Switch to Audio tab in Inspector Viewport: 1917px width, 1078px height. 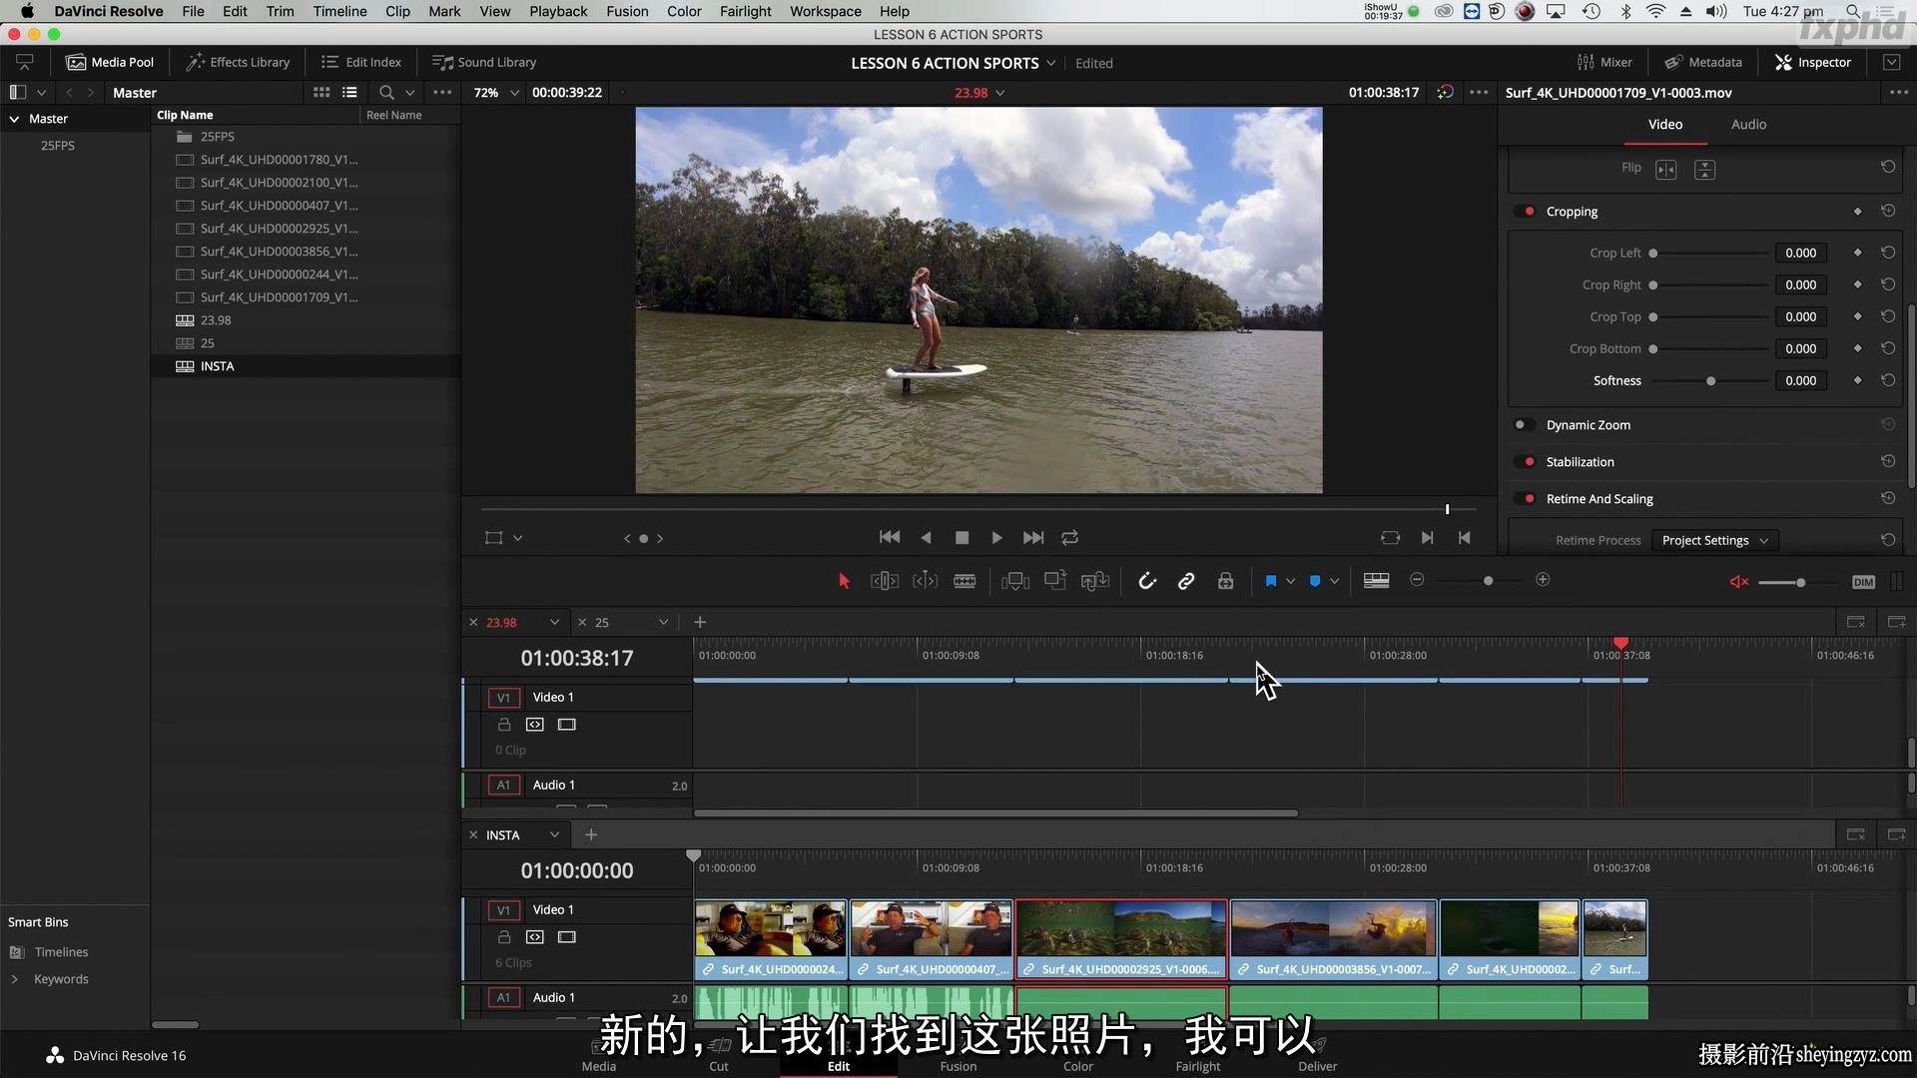tap(1748, 124)
